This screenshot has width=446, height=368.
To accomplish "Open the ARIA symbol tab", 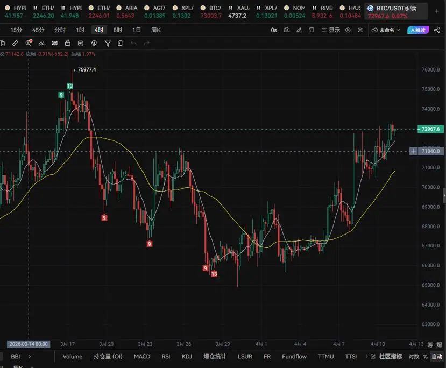I will (x=127, y=12).
